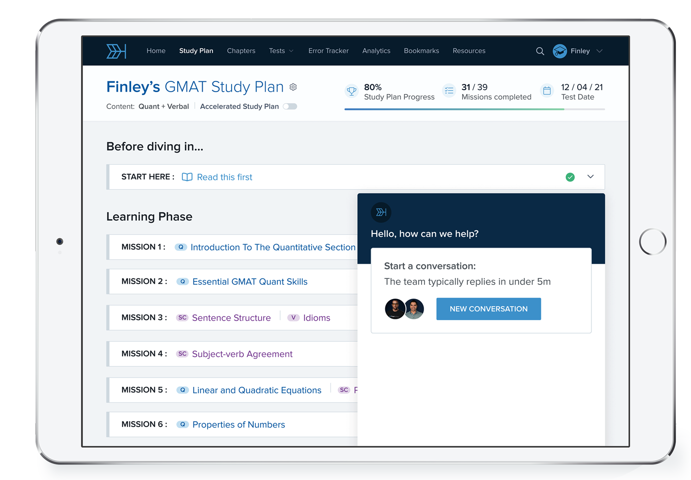The height and width of the screenshot is (480, 691).
Task: Click the second SC badge on Mission 5
Action: [x=344, y=390]
